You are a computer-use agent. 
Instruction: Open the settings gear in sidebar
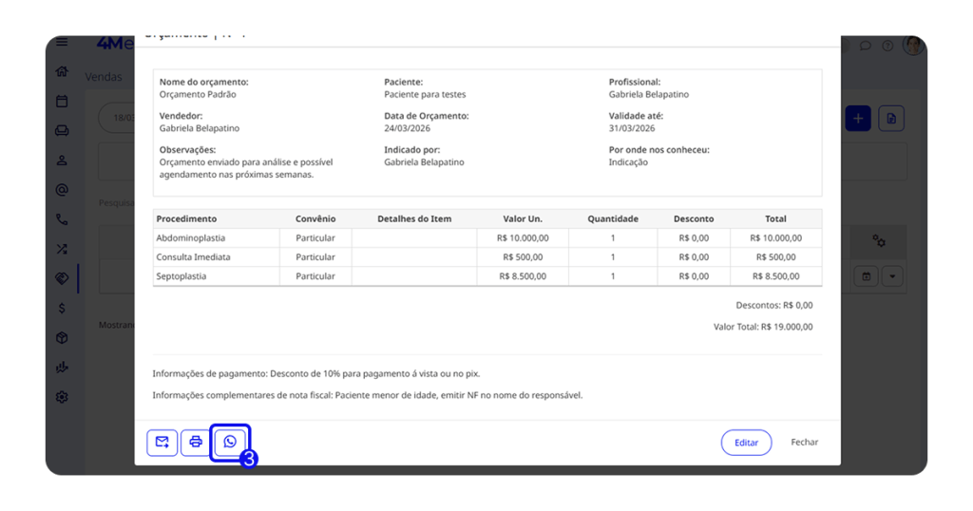[62, 397]
